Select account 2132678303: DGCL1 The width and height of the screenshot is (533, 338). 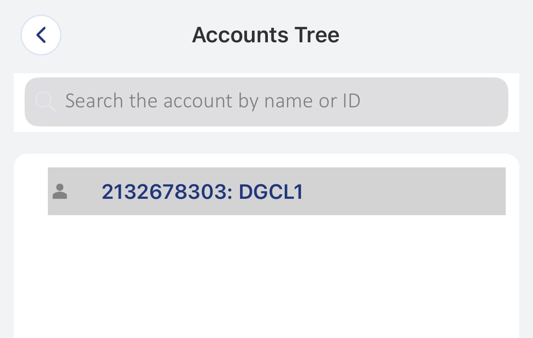click(202, 192)
